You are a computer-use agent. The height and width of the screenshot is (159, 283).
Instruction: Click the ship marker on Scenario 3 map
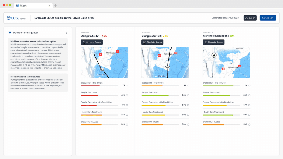point(213,55)
